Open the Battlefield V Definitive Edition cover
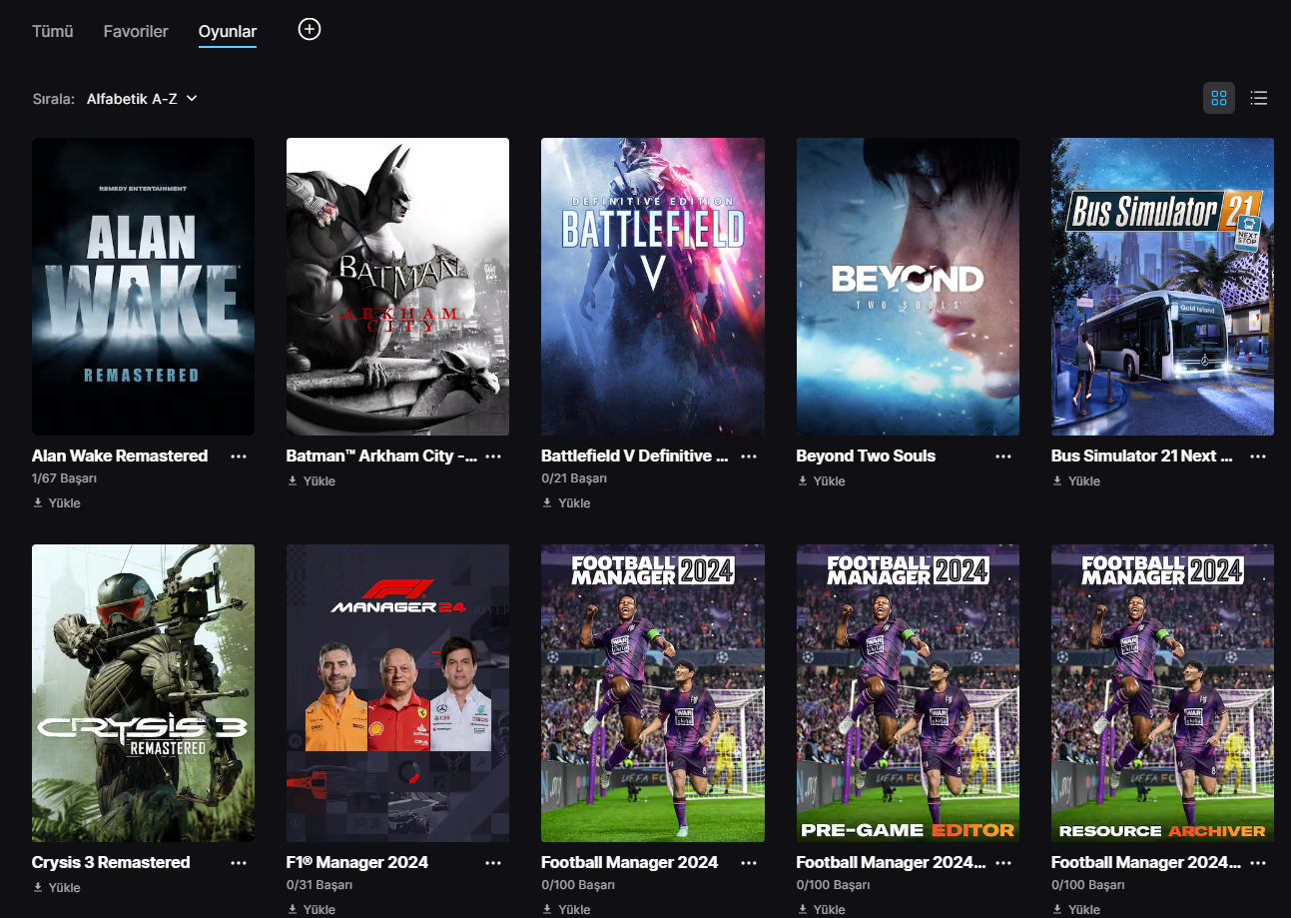Screen dimensions: 1291x918 653,287
